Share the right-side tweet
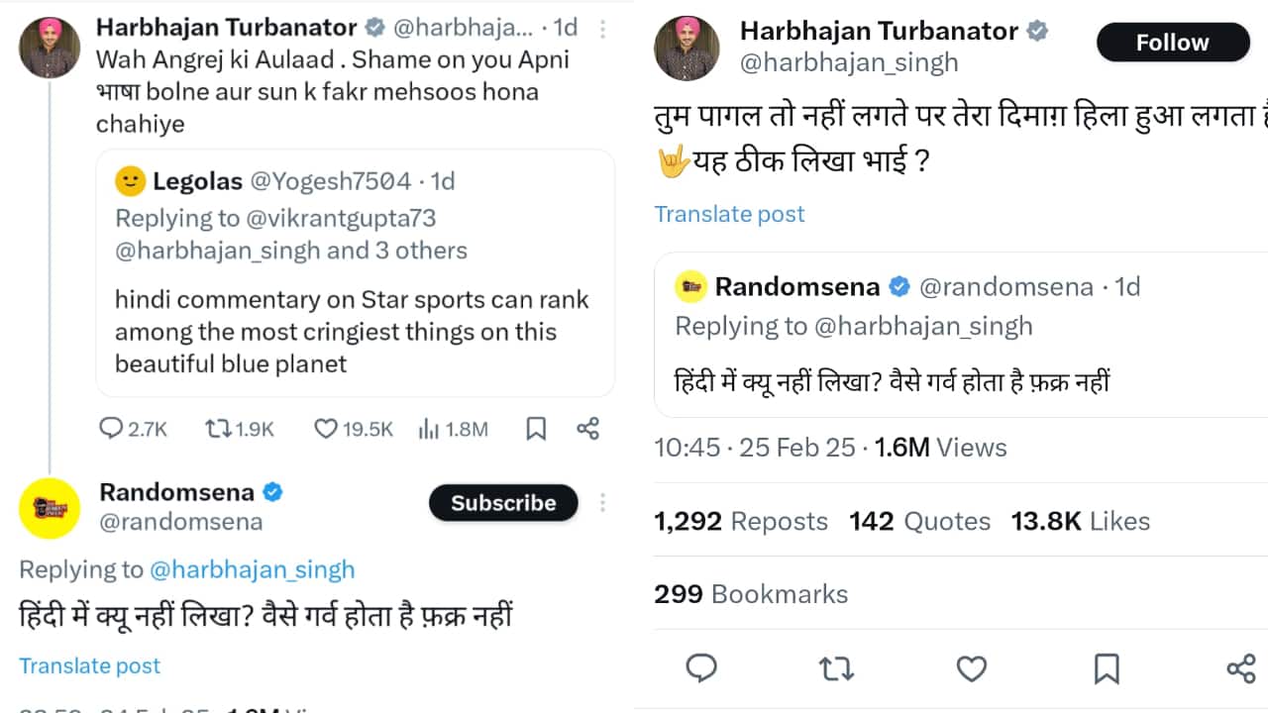Screen dimensions: 1268x713 [x=1240, y=668]
